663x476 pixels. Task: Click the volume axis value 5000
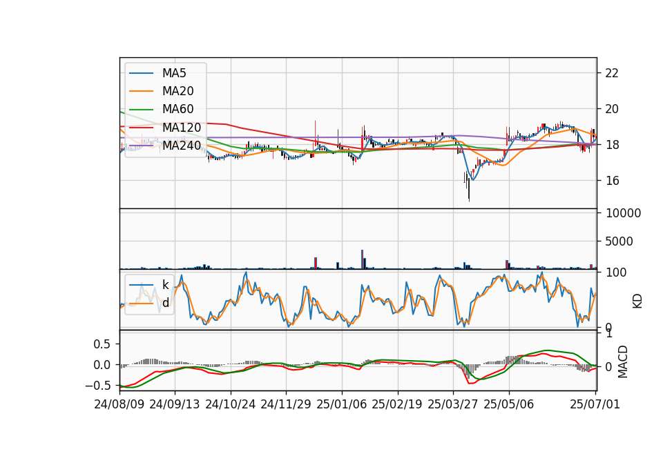pyautogui.click(x=619, y=241)
